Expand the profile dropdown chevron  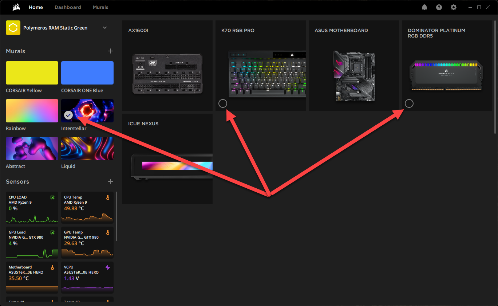click(x=105, y=28)
